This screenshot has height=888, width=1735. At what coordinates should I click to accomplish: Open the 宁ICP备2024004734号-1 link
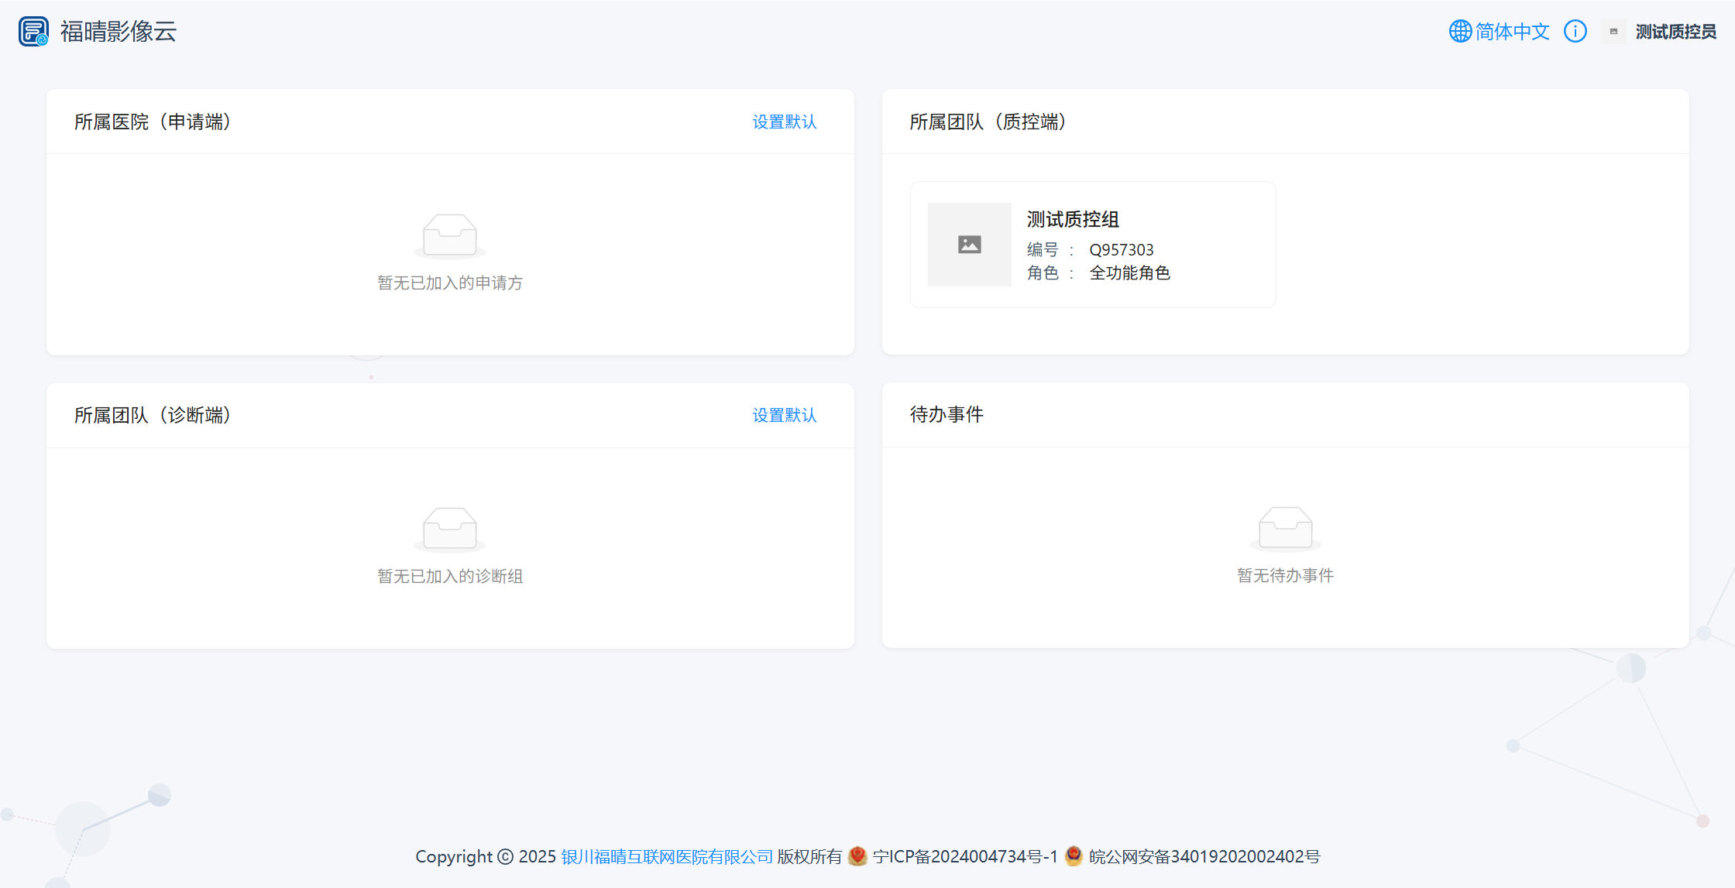click(x=964, y=856)
